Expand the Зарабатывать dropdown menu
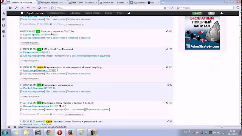This screenshot has height=136, width=242. 35,13
